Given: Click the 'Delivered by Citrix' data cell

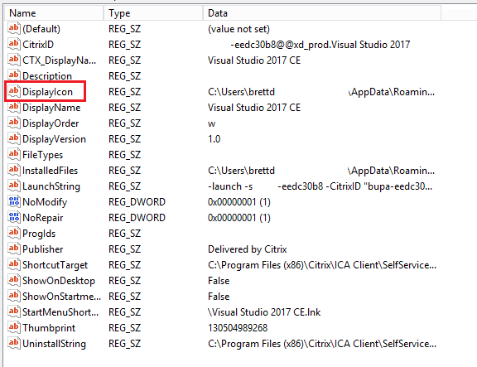Looking at the screenshot, I should point(248,249).
